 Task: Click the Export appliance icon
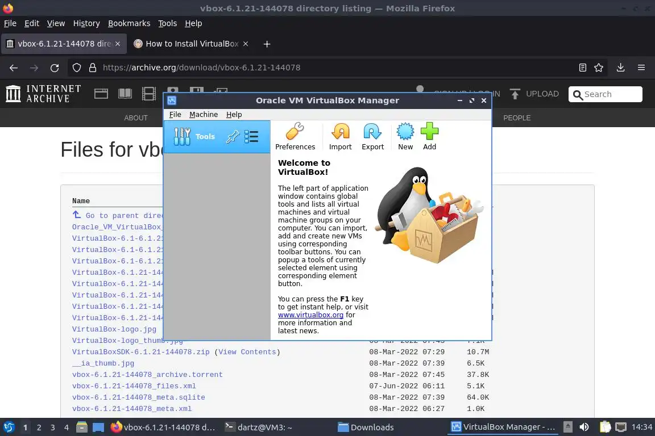(372, 136)
